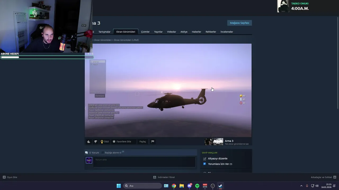Click the Arma 3 game thumbnail
This screenshot has width=339, height=190.
[x=214, y=142]
